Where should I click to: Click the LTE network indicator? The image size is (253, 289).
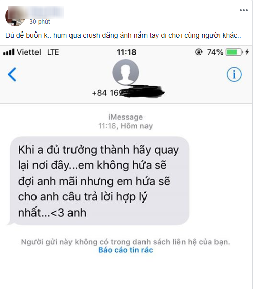click(x=53, y=52)
